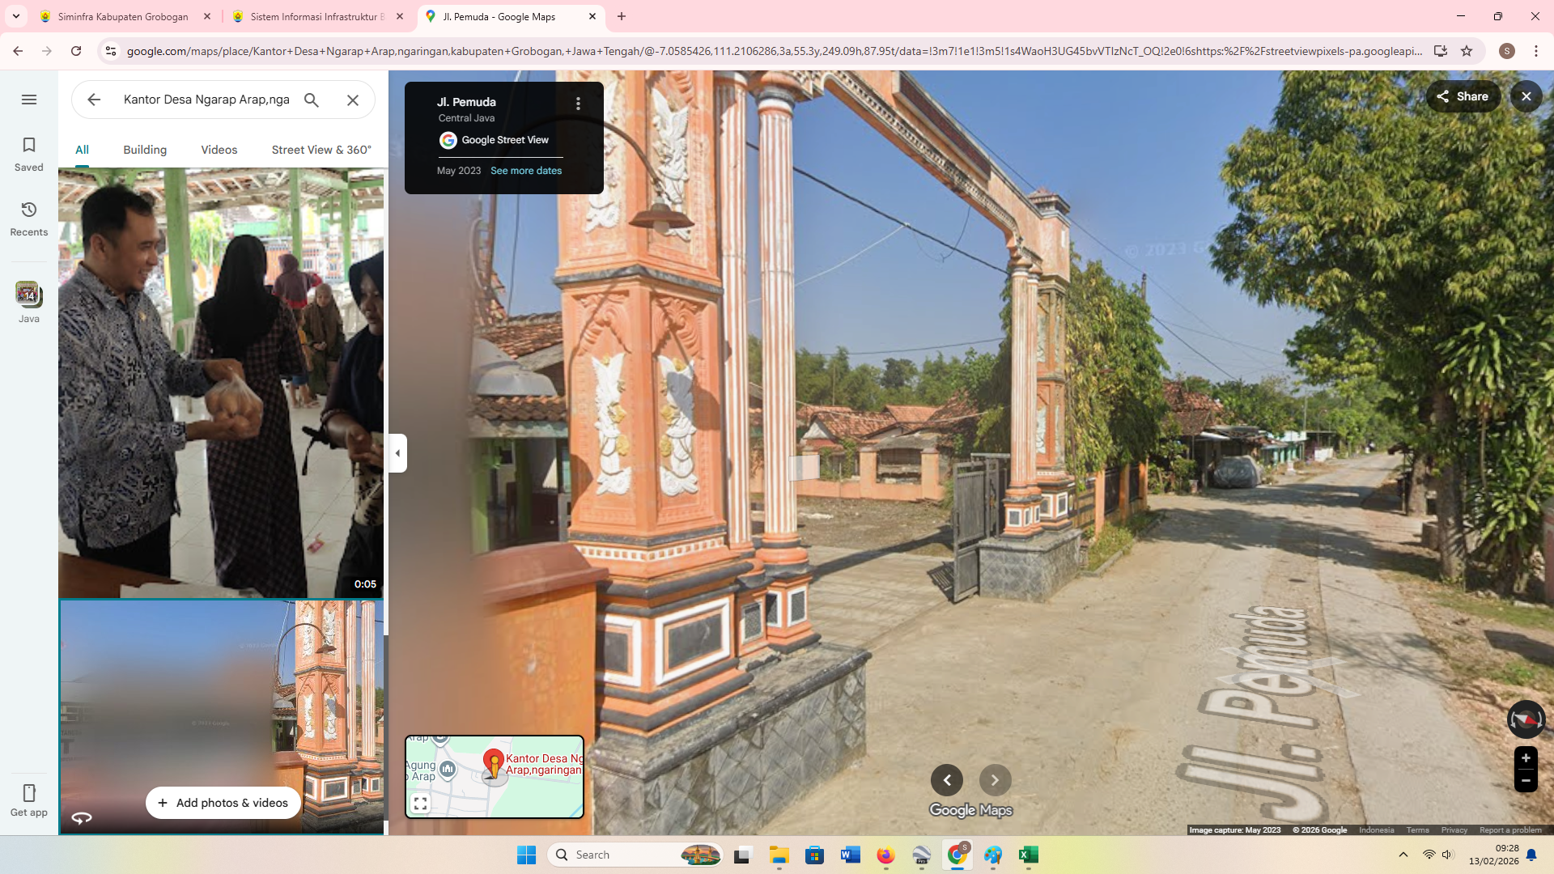Viewport: 1554px width, 874px height.
Task: Open the Privacy link
Action: point(1454,830)
